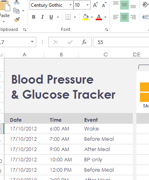Click the Align Left icon

click(x=116, y=17)
